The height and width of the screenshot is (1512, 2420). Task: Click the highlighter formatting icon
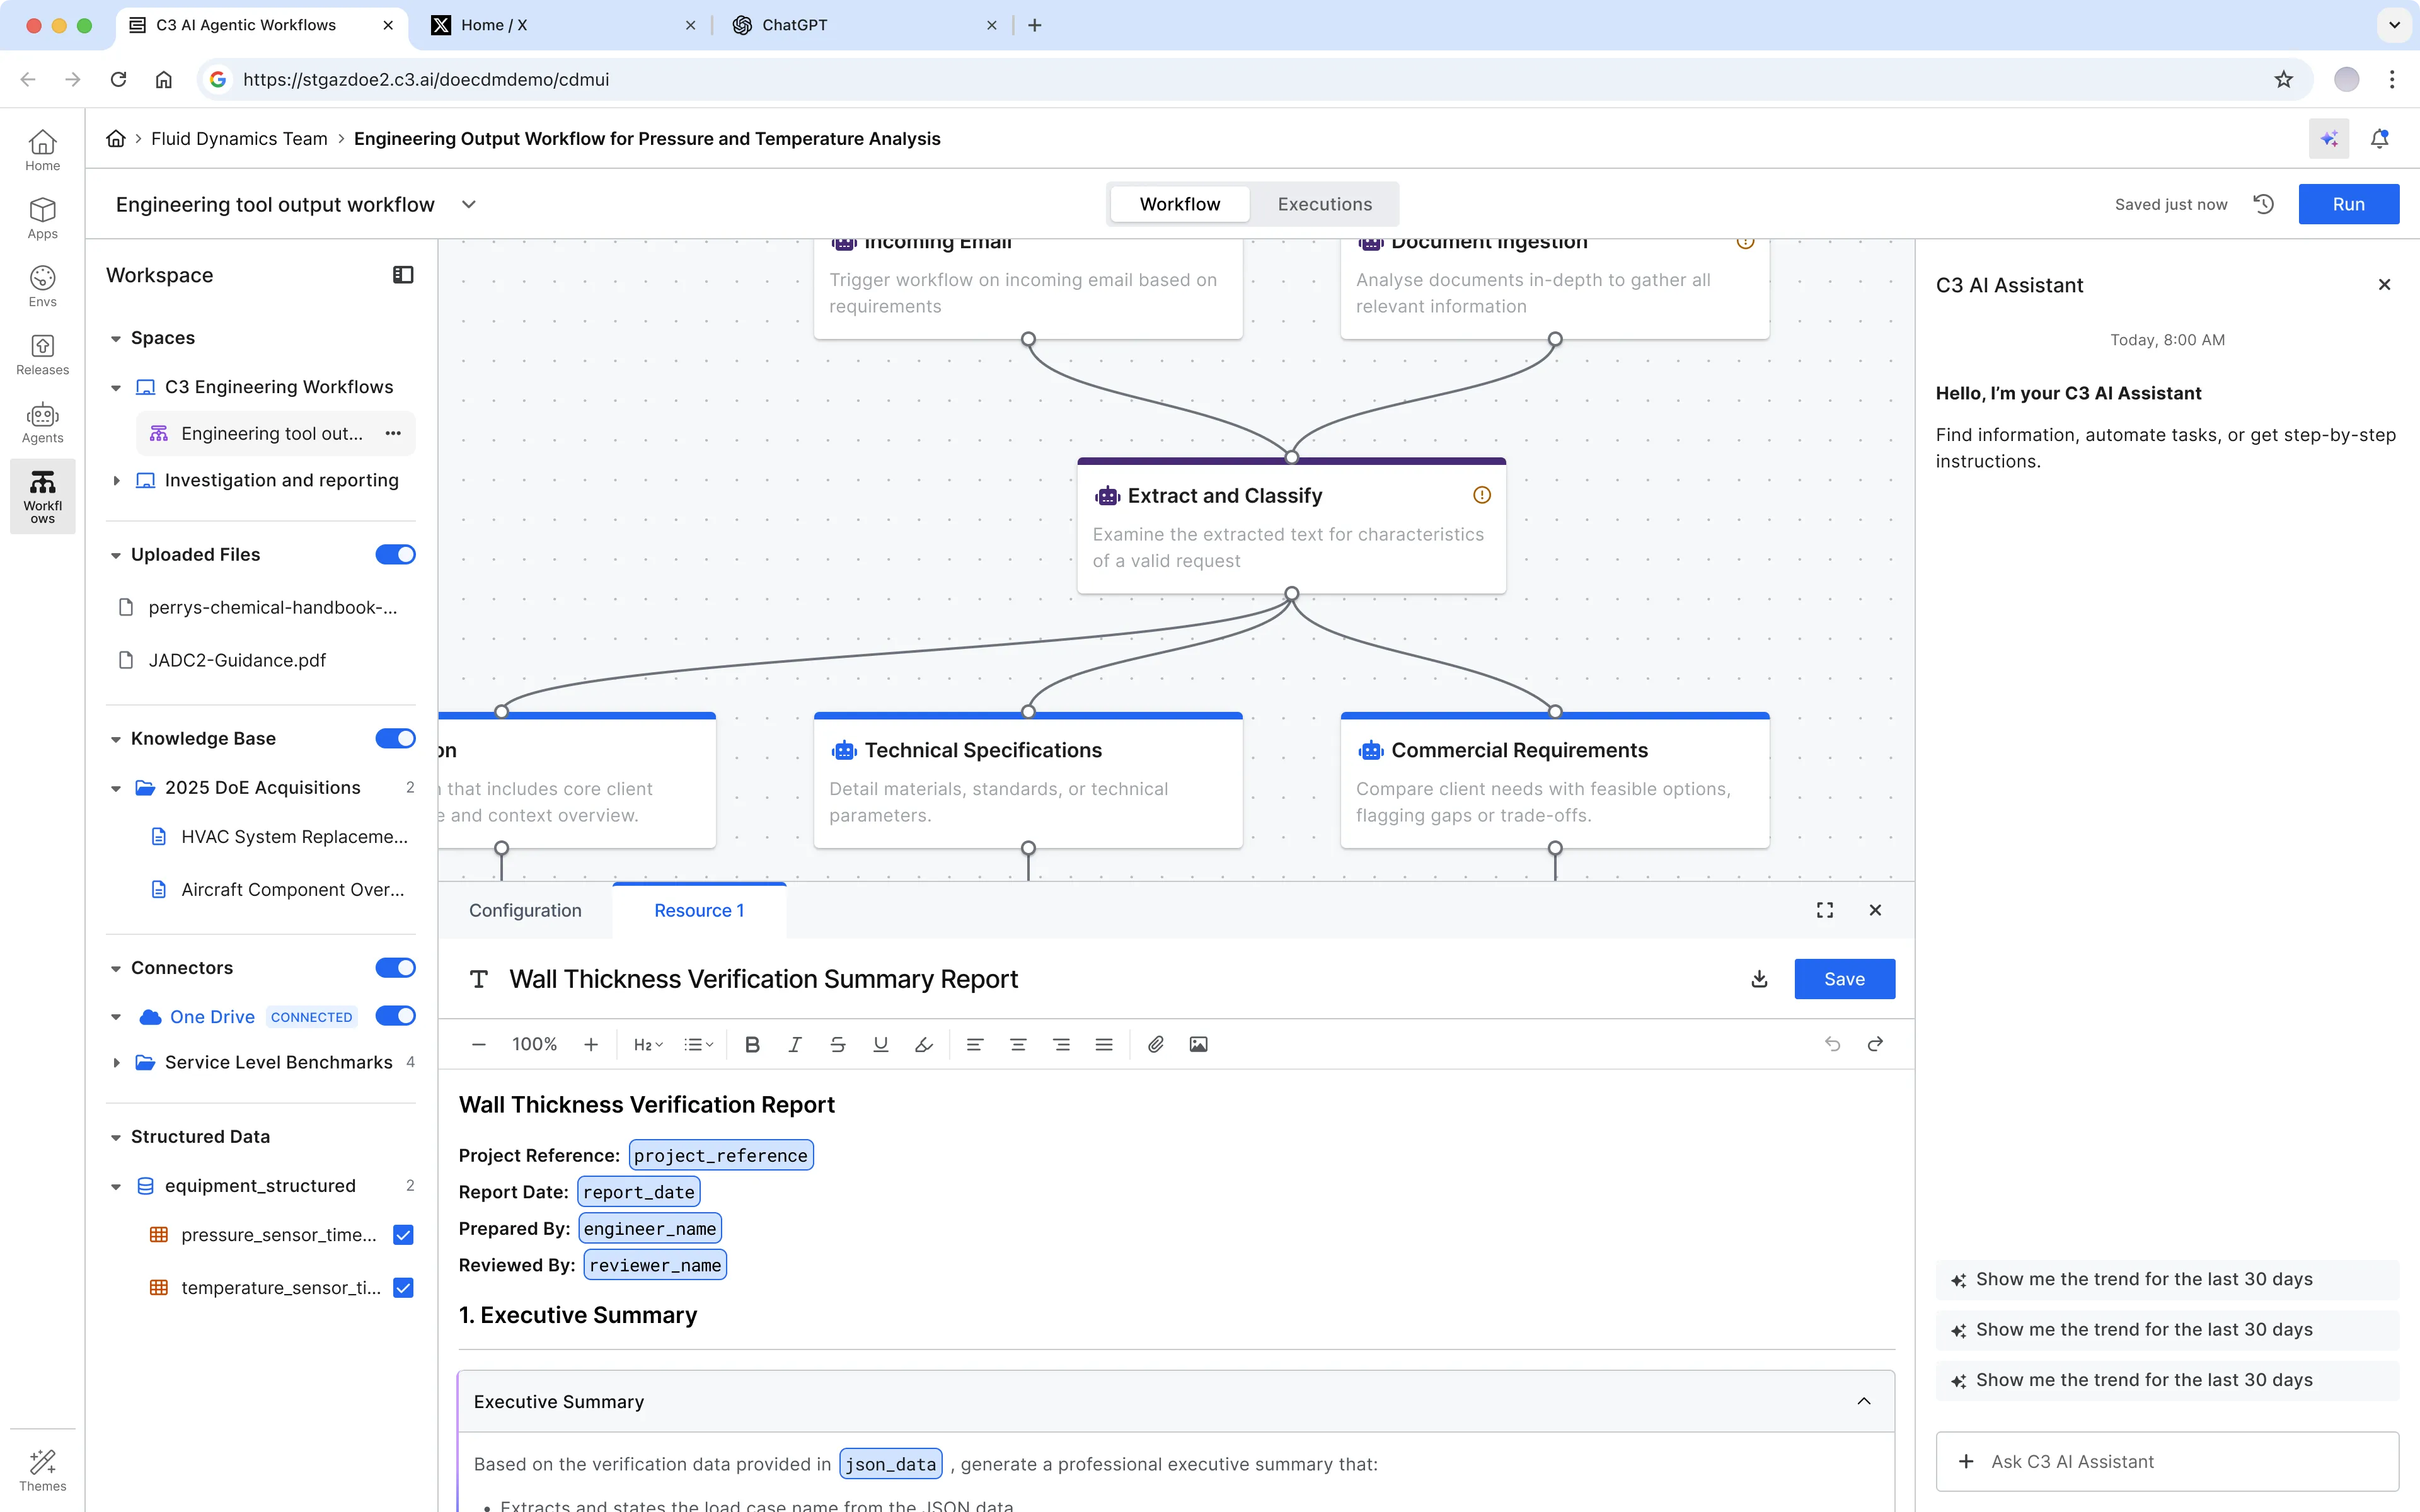(924, 1044)
